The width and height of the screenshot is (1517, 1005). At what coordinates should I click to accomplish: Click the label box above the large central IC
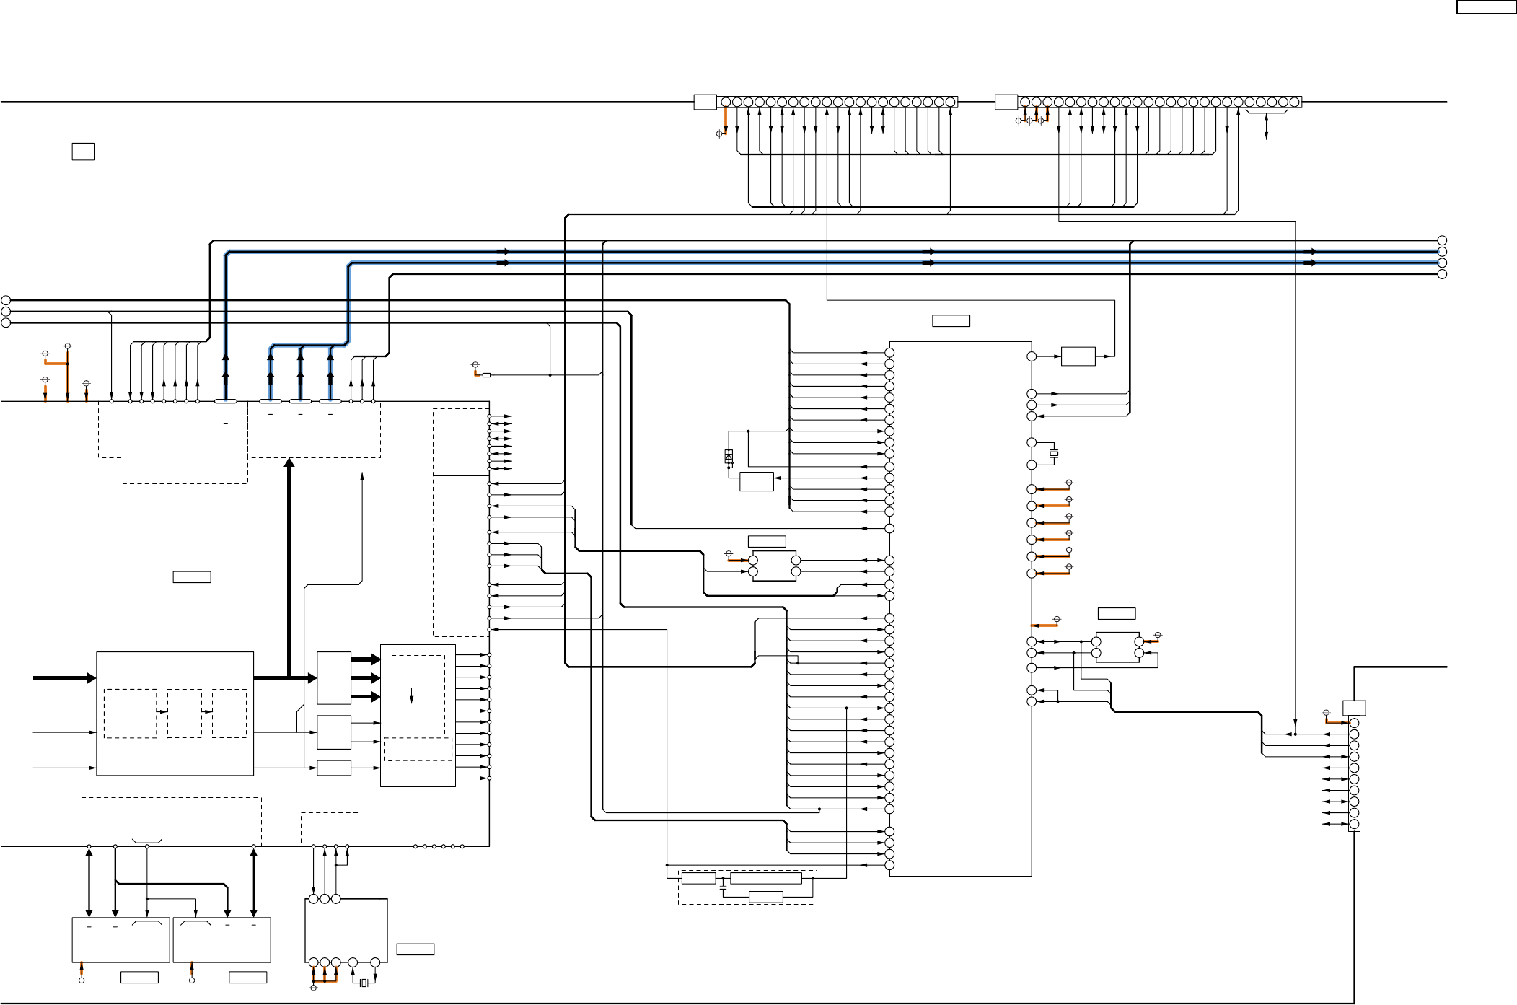[x=951, y=321]
